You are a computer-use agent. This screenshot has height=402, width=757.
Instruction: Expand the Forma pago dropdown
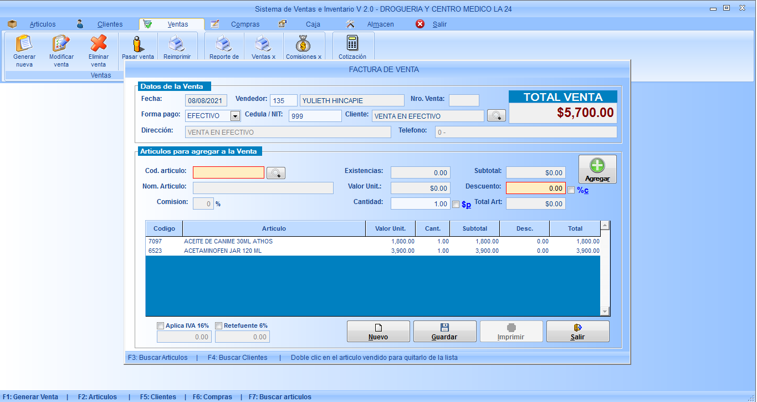coord(235,116)
